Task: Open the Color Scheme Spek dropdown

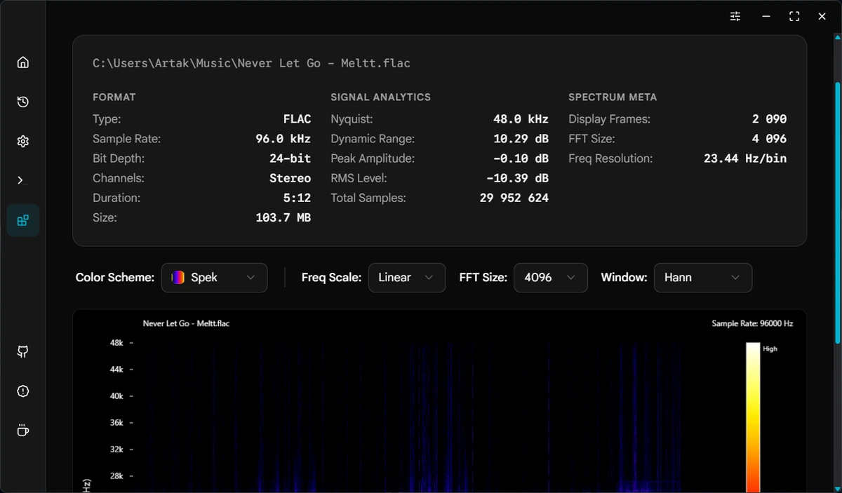Action: pos(214,278)
